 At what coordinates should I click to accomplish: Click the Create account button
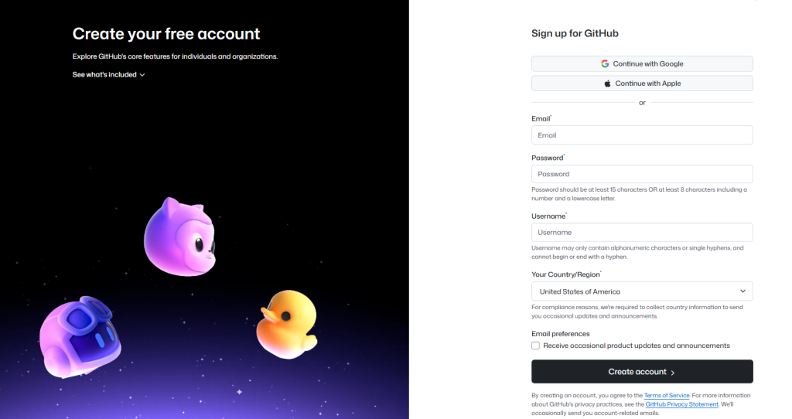642,372
